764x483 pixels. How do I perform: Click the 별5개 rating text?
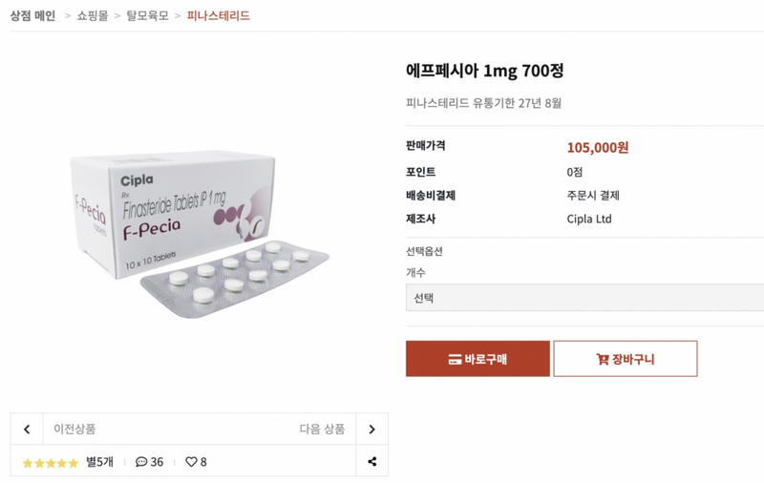pos(99,462)
